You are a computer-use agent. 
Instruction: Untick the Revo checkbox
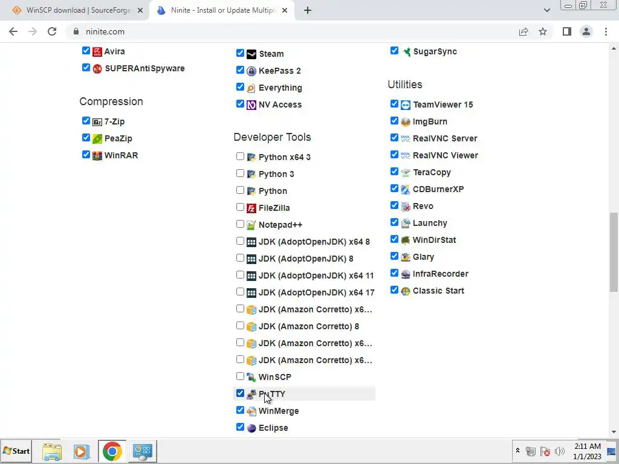(x=394, y=205)
